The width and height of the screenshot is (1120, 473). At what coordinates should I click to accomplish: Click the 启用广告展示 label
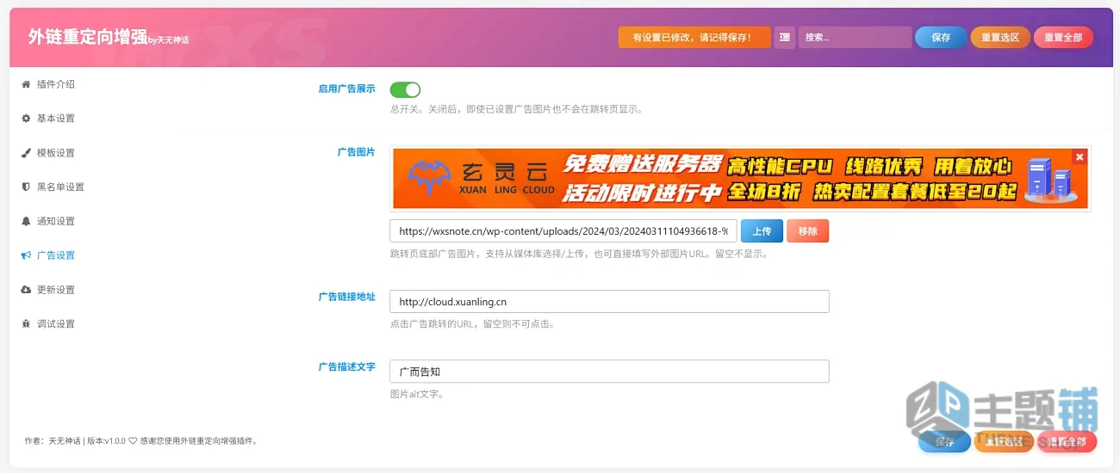(x=347, y=89)
